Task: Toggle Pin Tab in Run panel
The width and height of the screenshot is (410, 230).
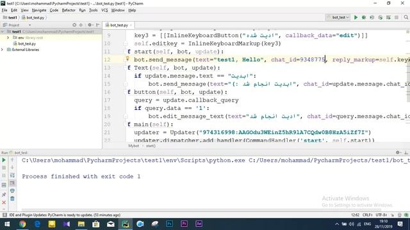Action: pos(4,194)
